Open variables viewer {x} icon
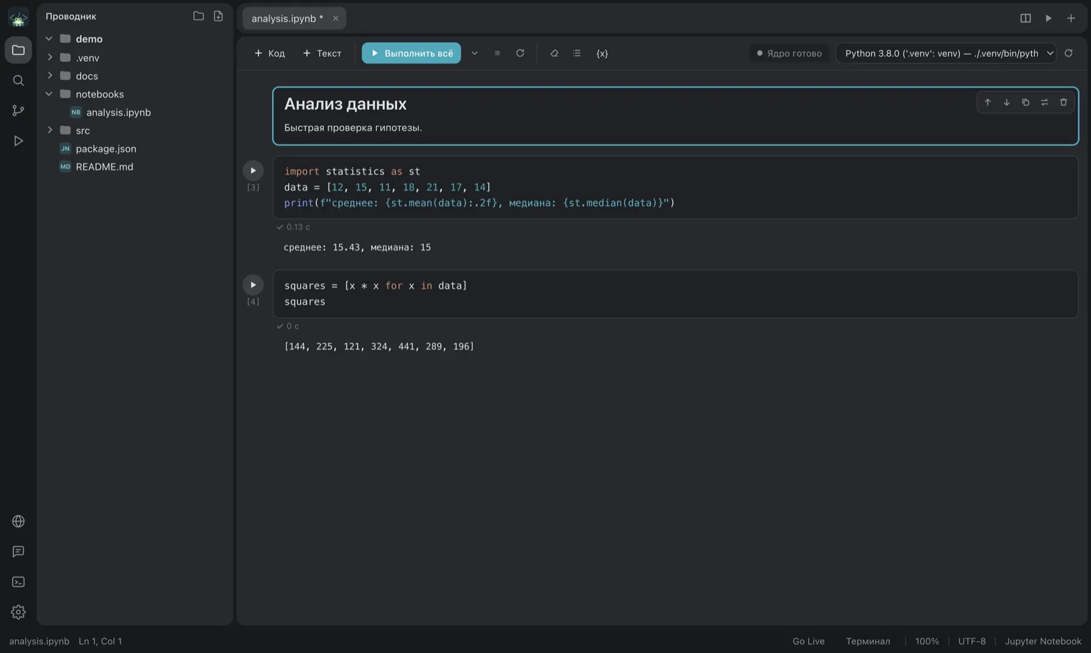 [x=602, y=53]
